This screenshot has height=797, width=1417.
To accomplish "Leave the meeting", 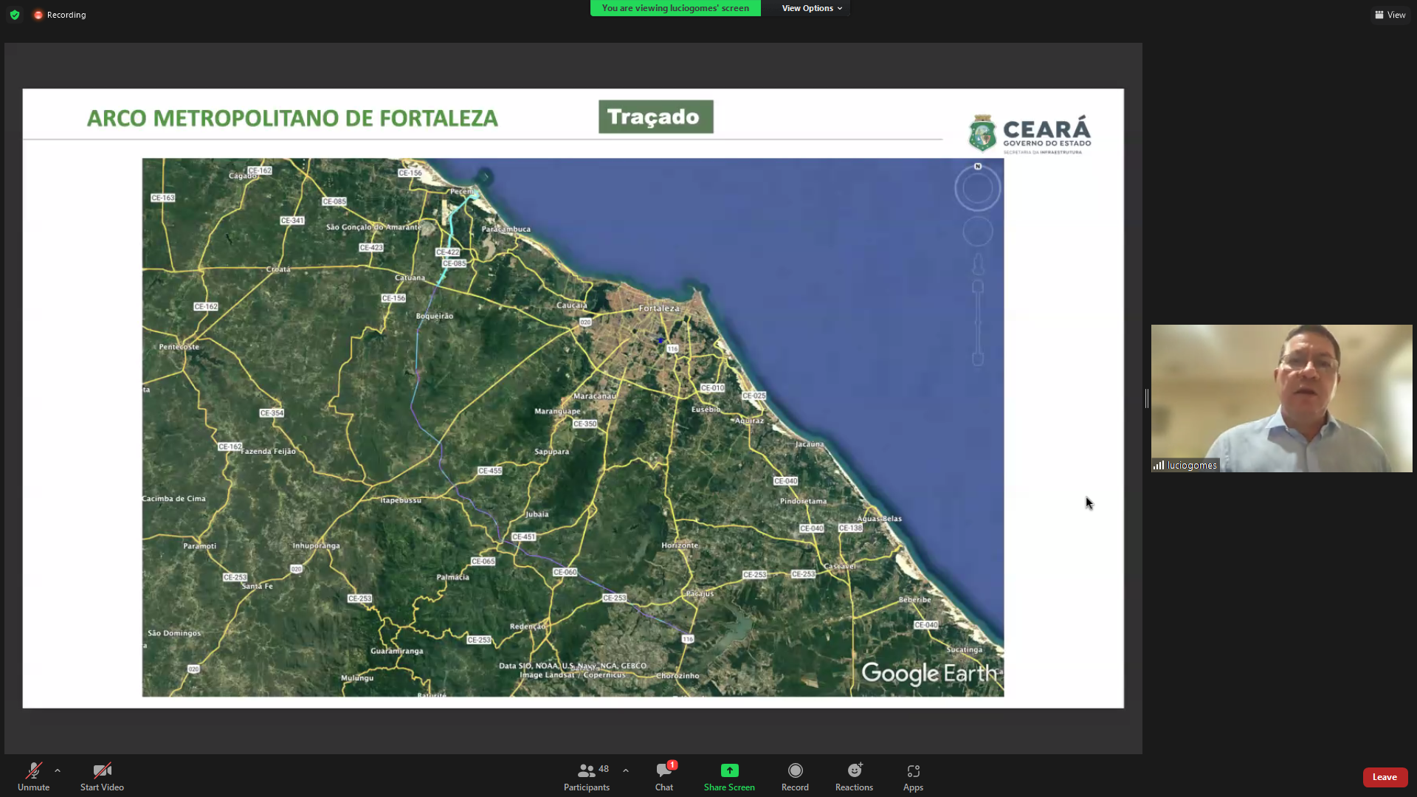I will click(x=1385, y=777).
